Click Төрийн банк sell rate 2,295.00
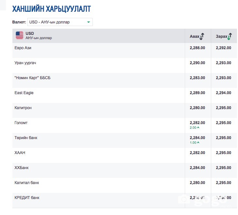The image size is (238, 215). [x=224, y=138]
